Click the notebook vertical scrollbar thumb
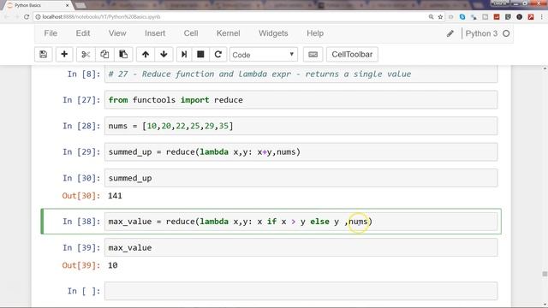This screenshot has height=308, width=548. tap(545, 274)
